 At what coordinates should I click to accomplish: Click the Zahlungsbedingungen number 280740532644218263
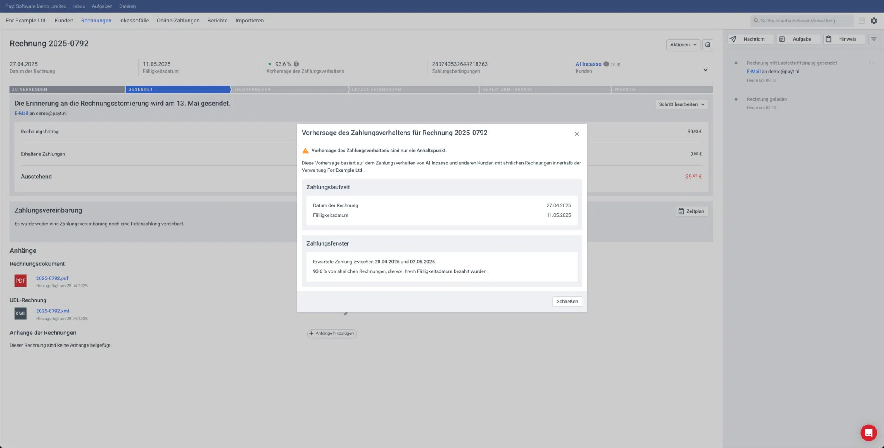pyautogui.click(x=460, y=64)
